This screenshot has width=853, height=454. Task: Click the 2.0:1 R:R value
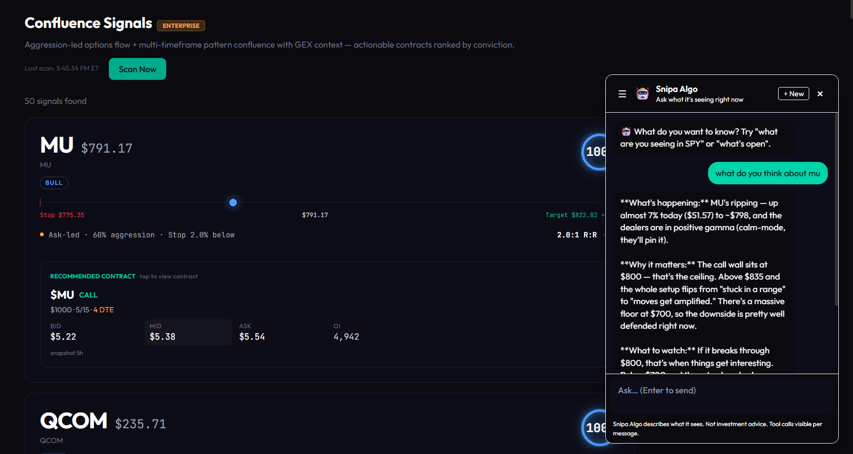tap(577, 235)
